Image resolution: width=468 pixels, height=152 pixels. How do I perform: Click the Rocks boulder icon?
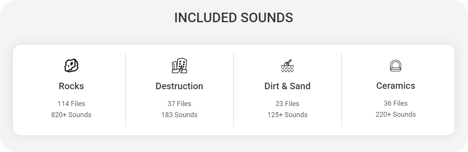click(x=71, y=65)
